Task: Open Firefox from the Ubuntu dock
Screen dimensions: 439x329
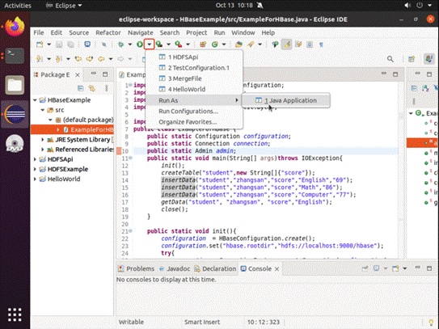Action: [15, 27]
